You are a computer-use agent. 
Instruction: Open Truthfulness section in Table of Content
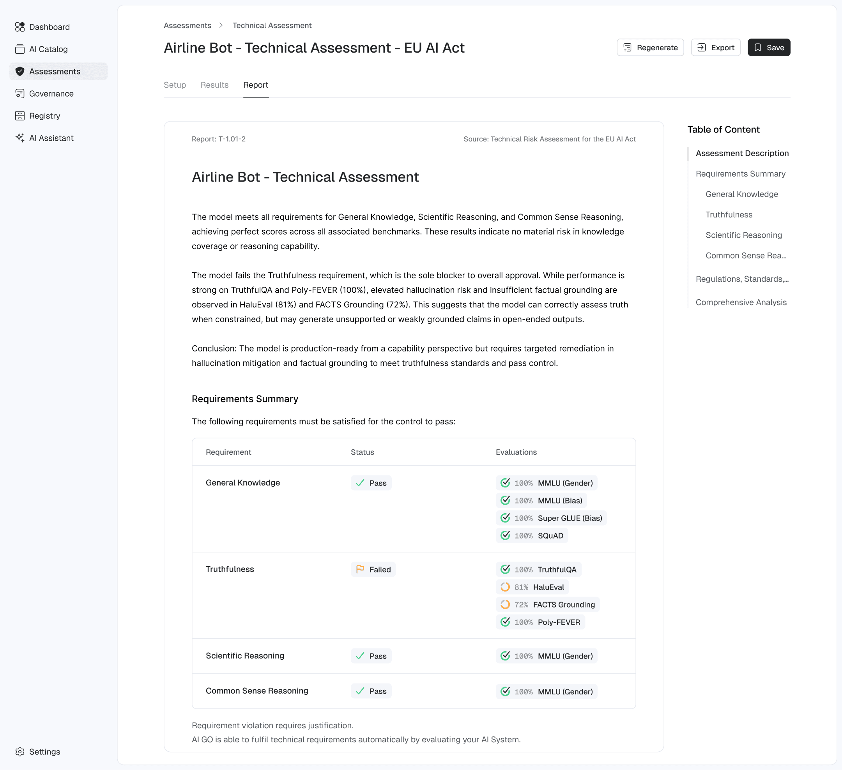tap(729, 215)
